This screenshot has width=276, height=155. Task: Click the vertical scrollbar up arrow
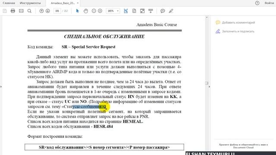[207, 17]
